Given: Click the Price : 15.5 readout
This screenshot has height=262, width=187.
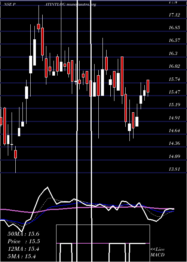Looking at the screenshot, I should tap(24, 241).
